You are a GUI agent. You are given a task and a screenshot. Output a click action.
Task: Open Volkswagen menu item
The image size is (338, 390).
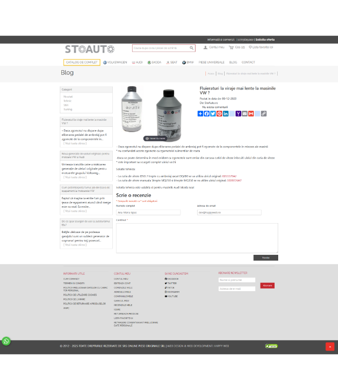pyautogui.click(x=115, y=62)
